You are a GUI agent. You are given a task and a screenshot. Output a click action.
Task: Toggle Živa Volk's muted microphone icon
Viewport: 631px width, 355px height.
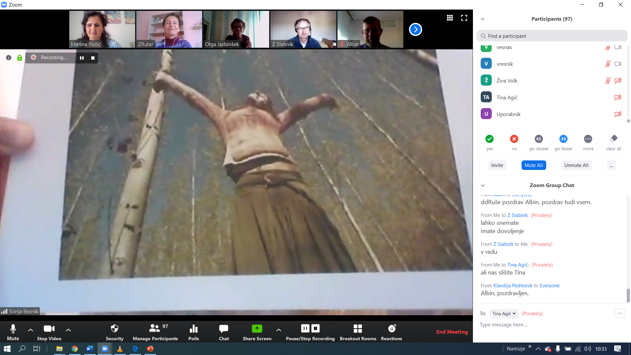608,81
